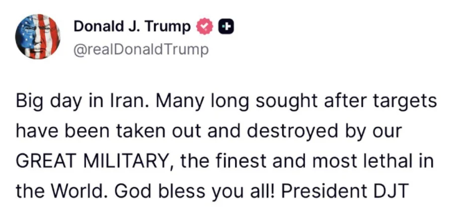Image resolution: width=470 pixels, height=224 pixels.
Task: Open the Donald J. Trump display name
Action: coord(132,27)
